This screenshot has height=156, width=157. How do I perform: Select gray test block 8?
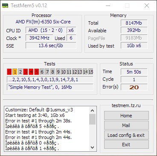[x=53, y=72]
